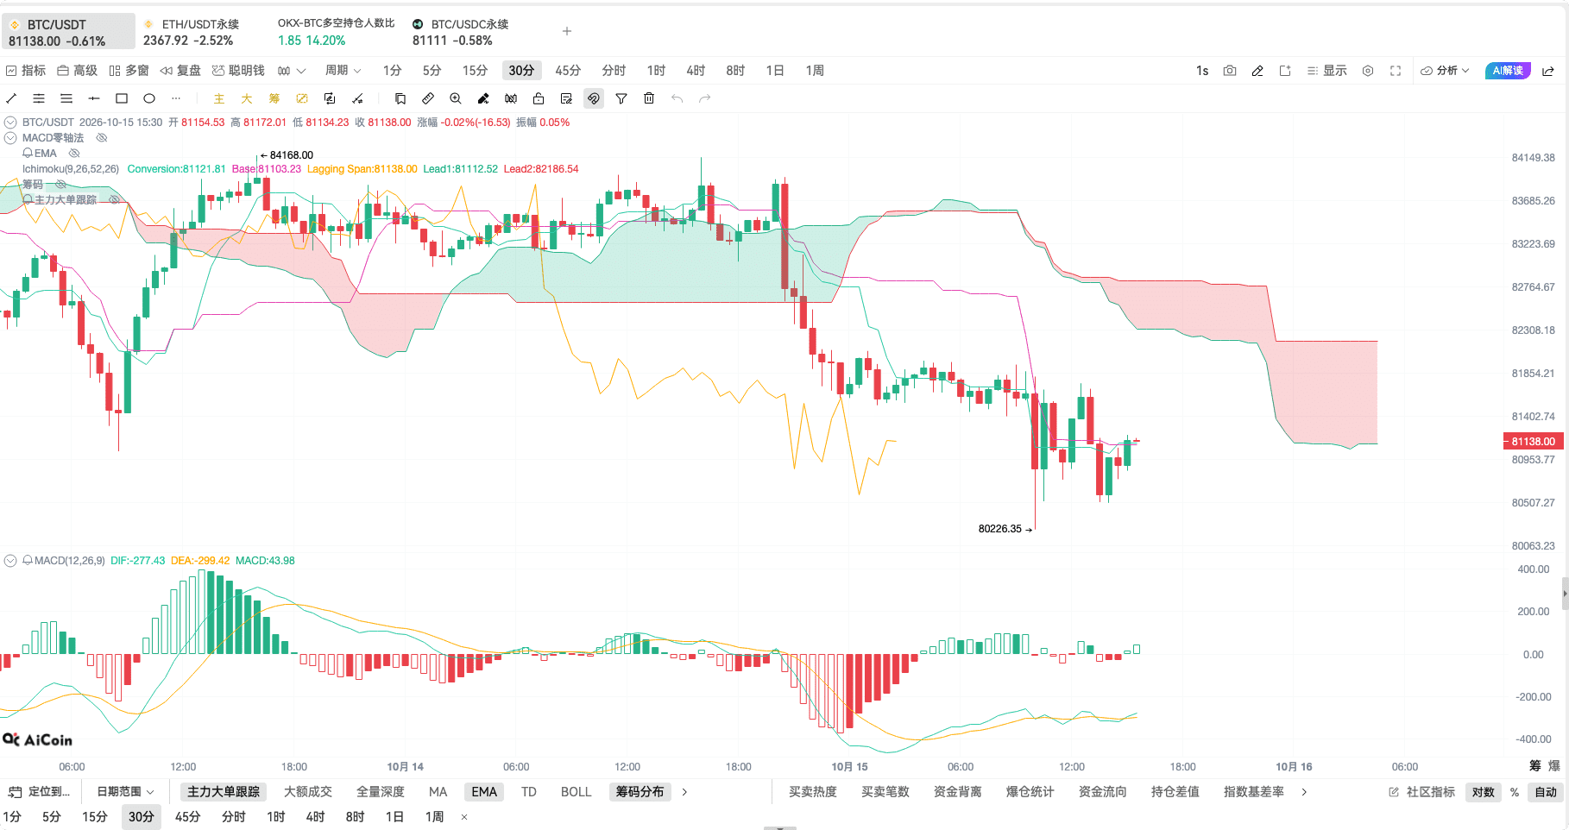The height and width of the screenshot is (830, 1569).
Task: Close the bottom timeframe bar with ×
Action: point(464,817)
